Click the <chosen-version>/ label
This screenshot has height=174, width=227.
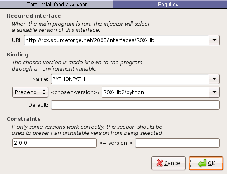point(75,92)
